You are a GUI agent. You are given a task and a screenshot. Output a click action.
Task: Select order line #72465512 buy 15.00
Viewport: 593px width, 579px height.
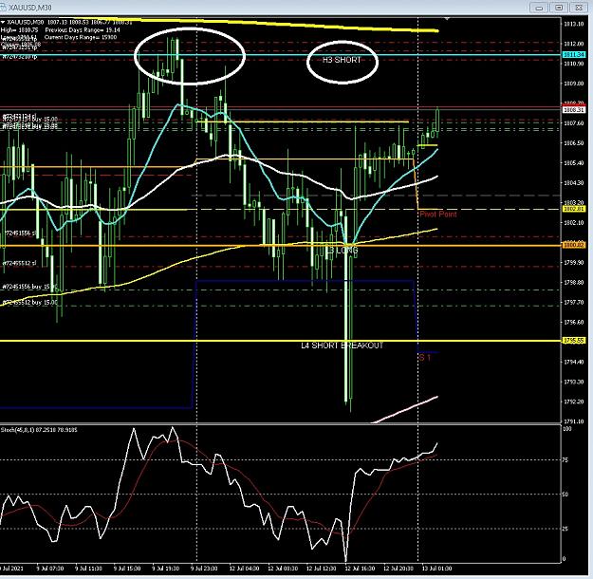29,303
